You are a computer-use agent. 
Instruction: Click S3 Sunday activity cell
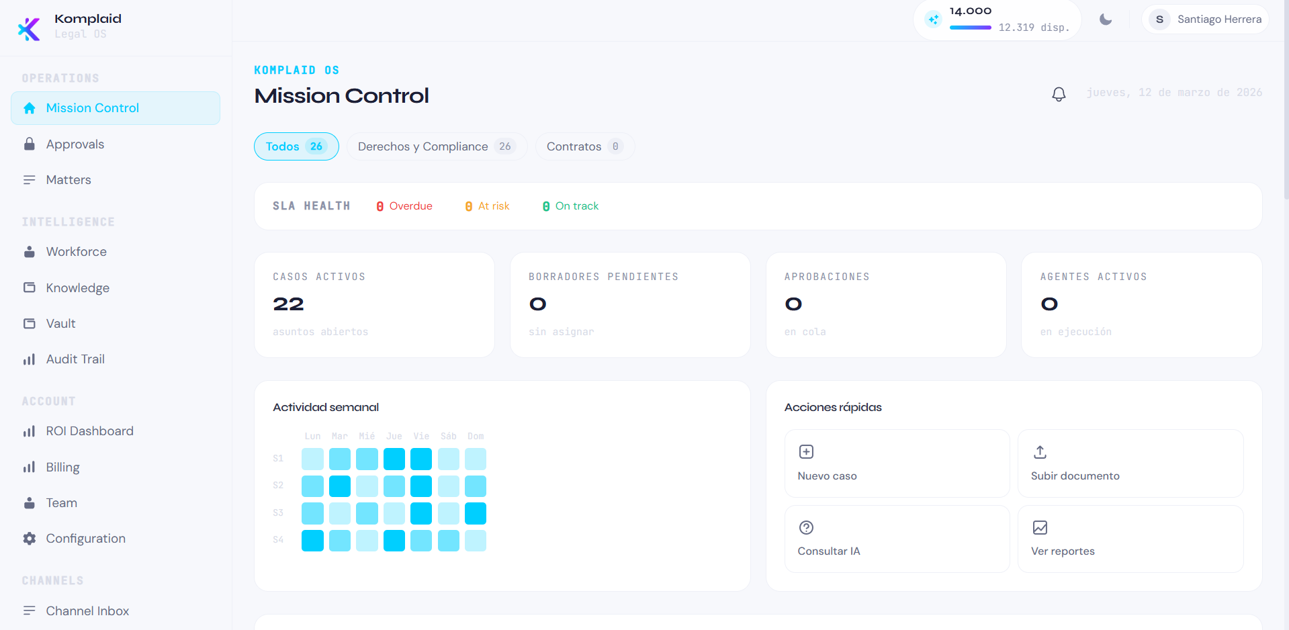click(476, 513)
